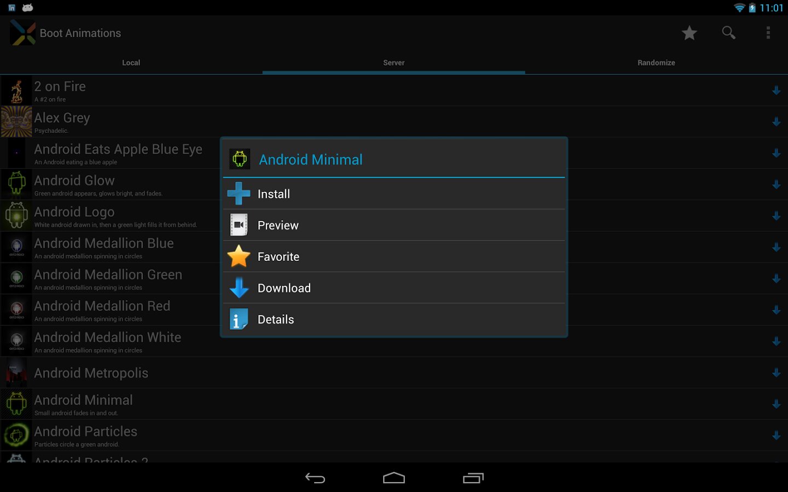Click the film Preview icon
The image size is (788, 492).
pyautogui.click(x=239, y=225)
